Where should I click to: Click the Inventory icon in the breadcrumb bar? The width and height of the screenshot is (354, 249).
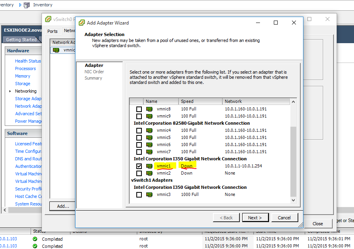[x=26, y=5]
